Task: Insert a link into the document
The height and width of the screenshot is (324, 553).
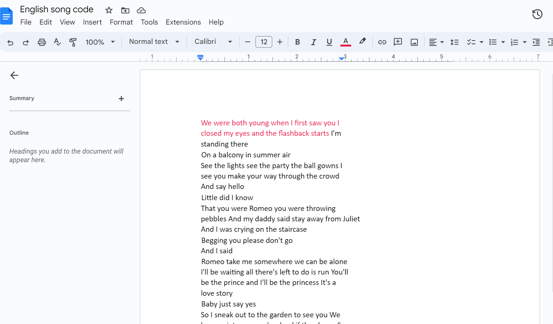Action: coord(382,42)
